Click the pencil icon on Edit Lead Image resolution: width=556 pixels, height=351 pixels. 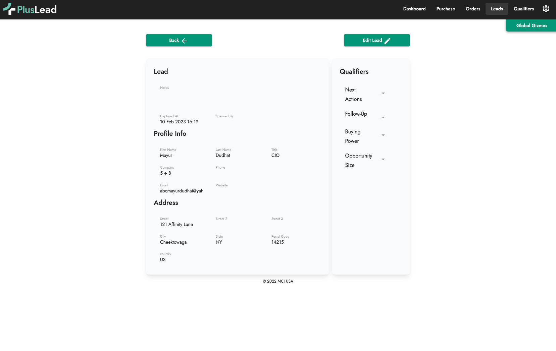[388, 41]
